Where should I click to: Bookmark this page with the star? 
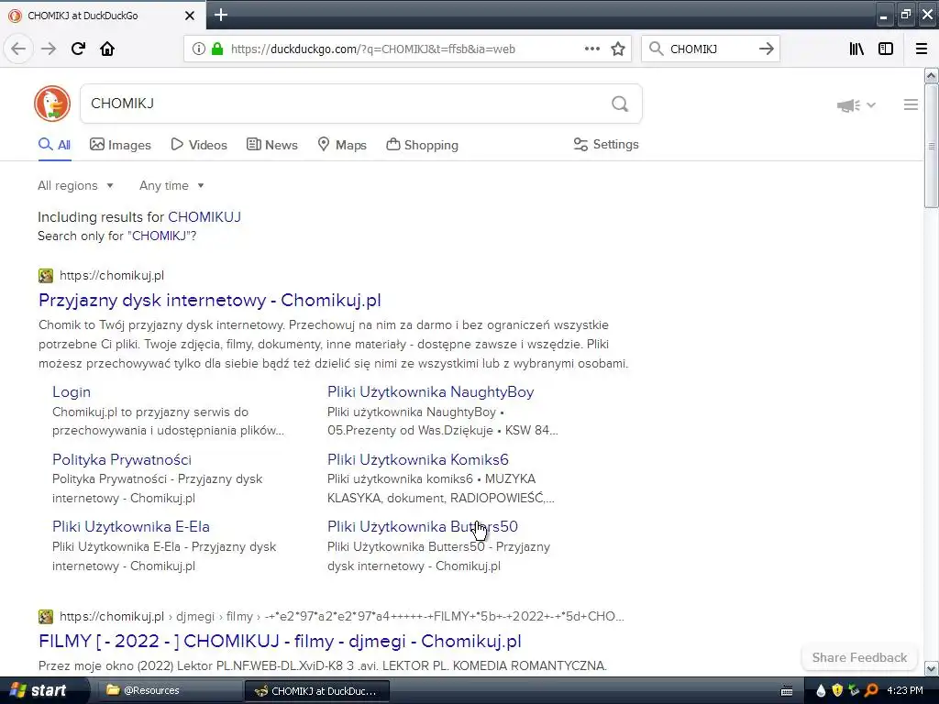point(618,49)
